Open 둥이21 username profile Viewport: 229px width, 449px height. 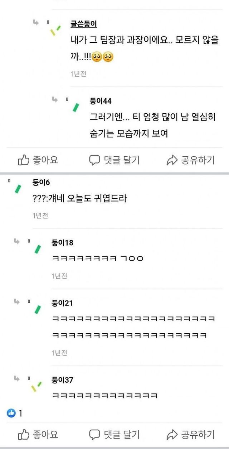62,303
